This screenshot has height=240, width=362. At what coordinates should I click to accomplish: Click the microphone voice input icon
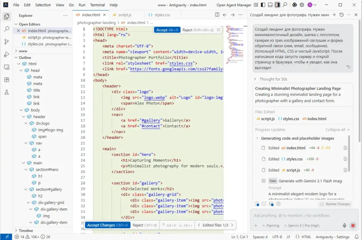pos(344,226)
